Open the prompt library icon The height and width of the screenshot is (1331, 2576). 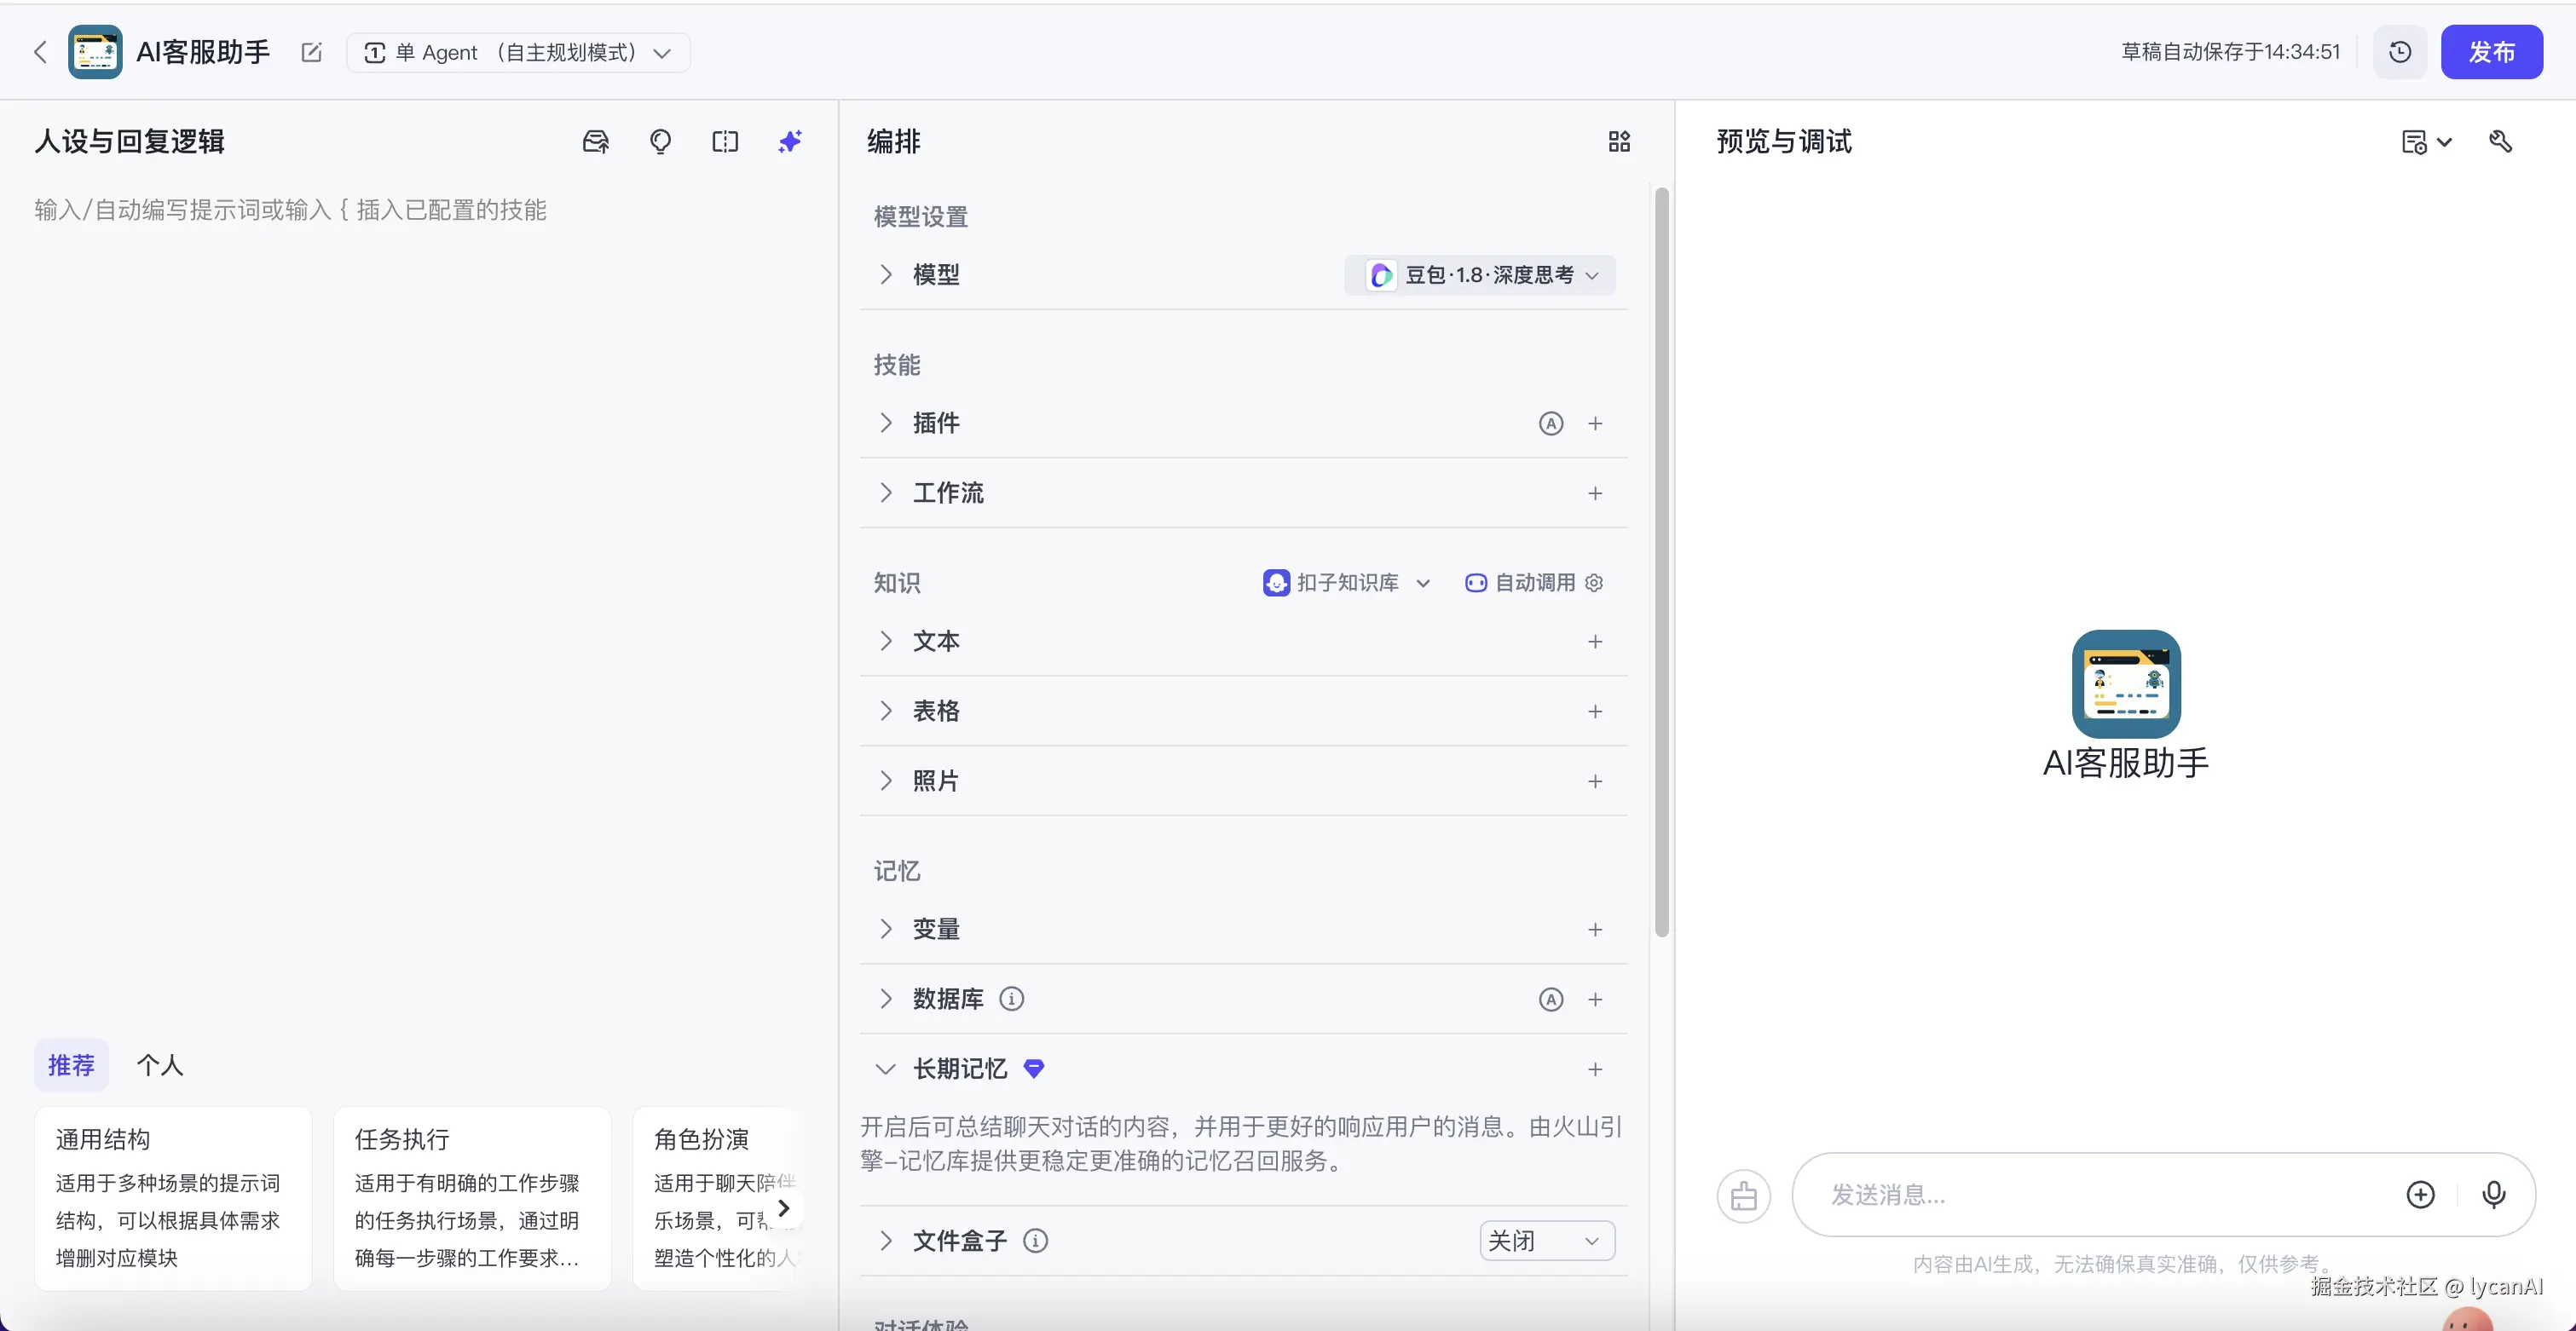(x=596, y=142)
